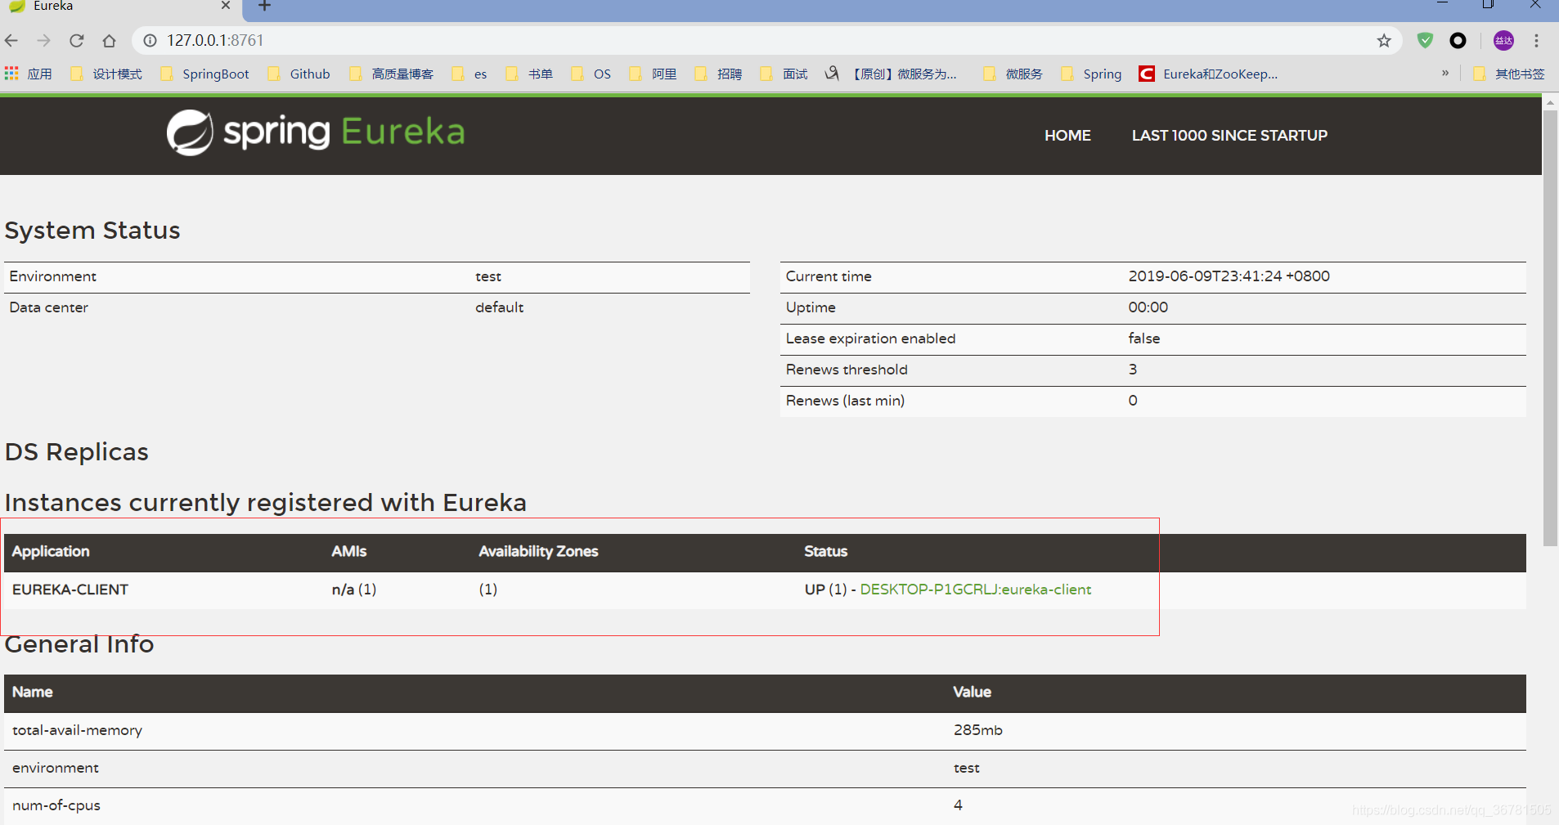The height and width of the screenshot is (825, 1559).
Task: Open the black circle extension icon
Action: coord(1458,40)
